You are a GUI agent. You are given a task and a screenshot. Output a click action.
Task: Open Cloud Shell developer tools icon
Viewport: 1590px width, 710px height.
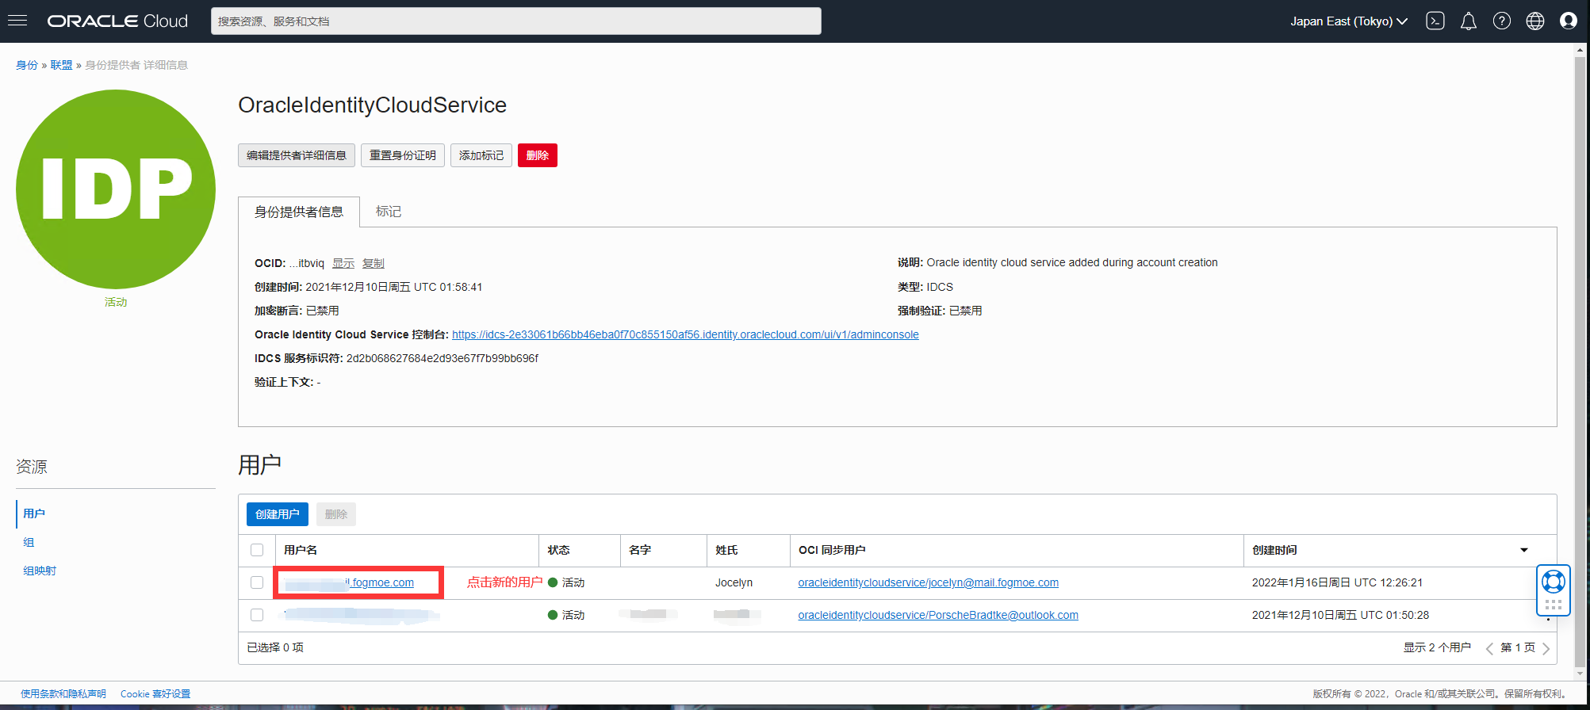(1435, 21)
